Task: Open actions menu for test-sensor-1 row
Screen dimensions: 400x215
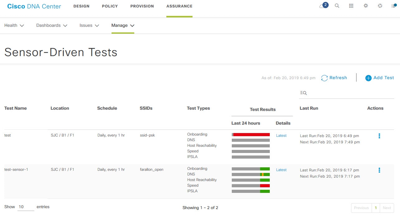Action: point(379,170)
